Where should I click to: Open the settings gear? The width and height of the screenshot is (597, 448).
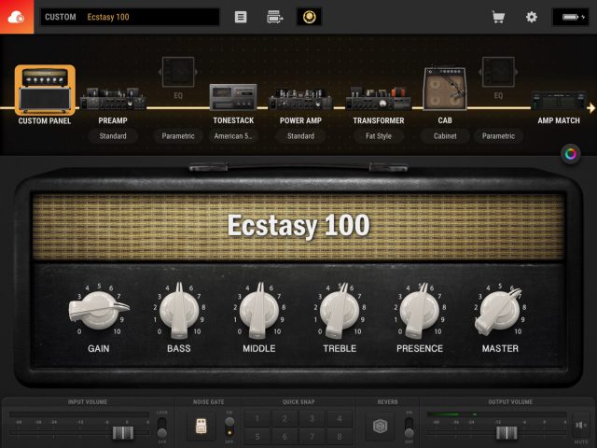coord(532,17)
